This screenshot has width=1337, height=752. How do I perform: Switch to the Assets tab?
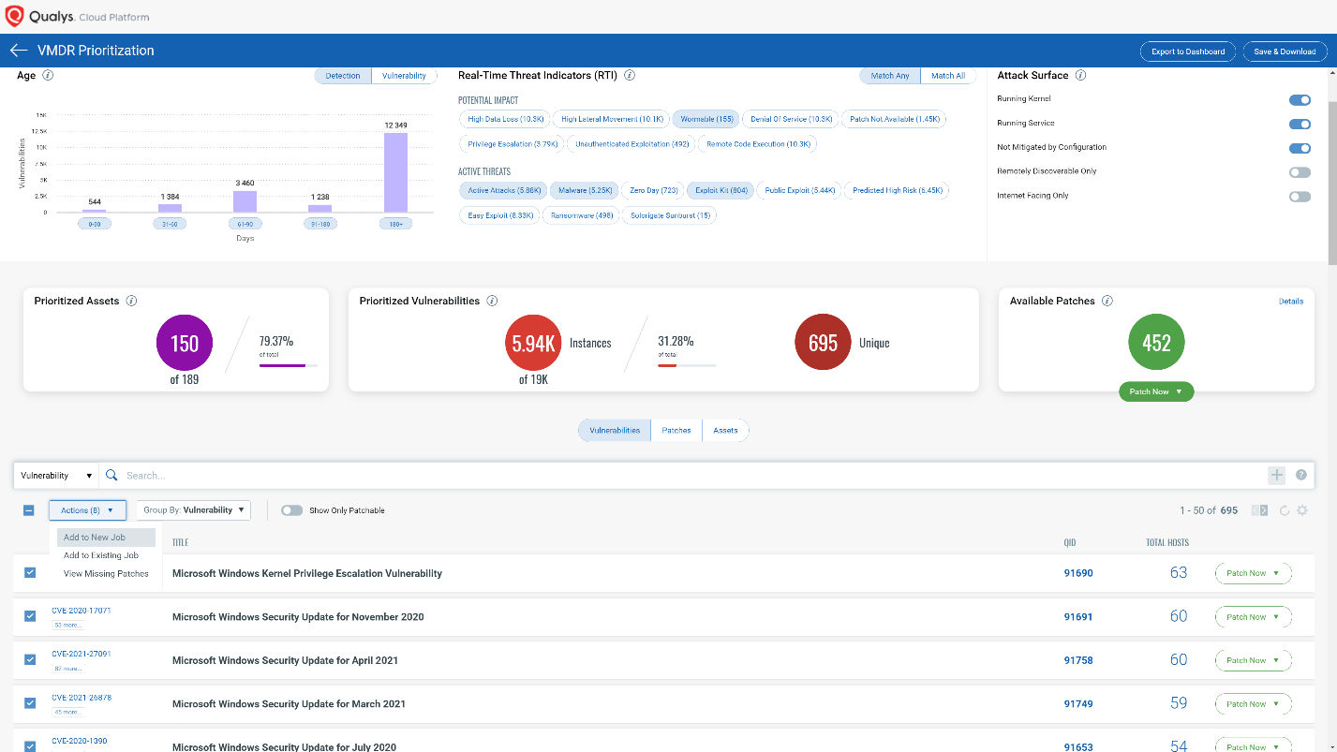coord(725,430)
